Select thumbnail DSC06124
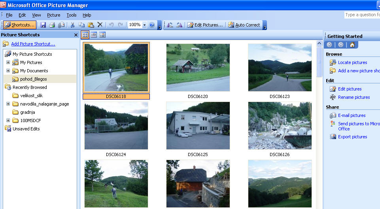380x209 pixels. [x=116, y=126]
